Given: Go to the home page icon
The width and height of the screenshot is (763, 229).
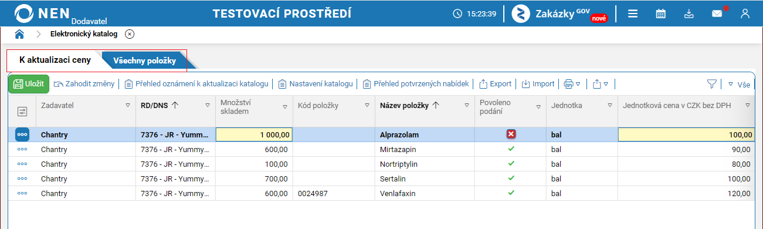Looking at the screenshot, I should [19, 34].
